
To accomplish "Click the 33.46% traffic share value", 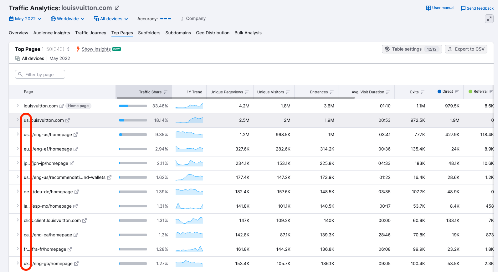I will coord(160,106).
